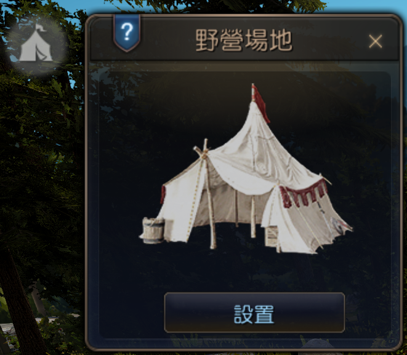Select the white tent preview image
This screenshot has height=355, width=407.
click(x=246, y=169)
